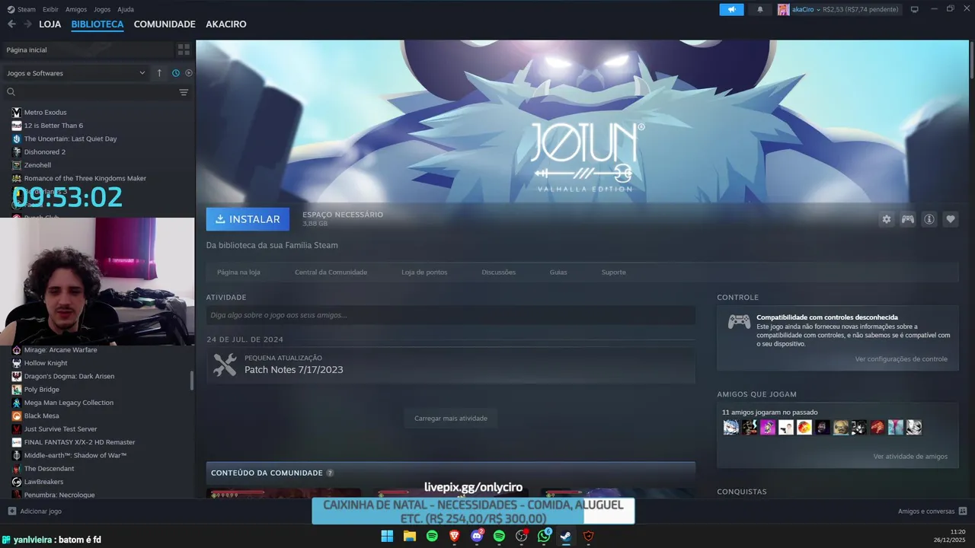Toggle the recent activity clock filter
The width and height of the screenshot is (975, 548).
(176, 73)
